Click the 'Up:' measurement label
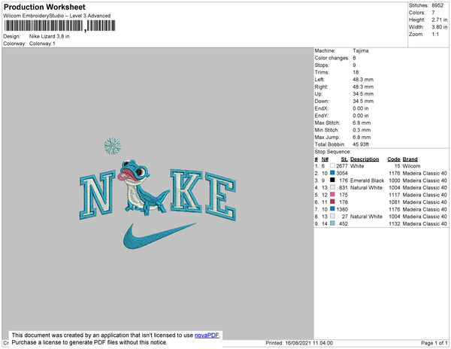The image size is (451, 349). tap(319, 94)
